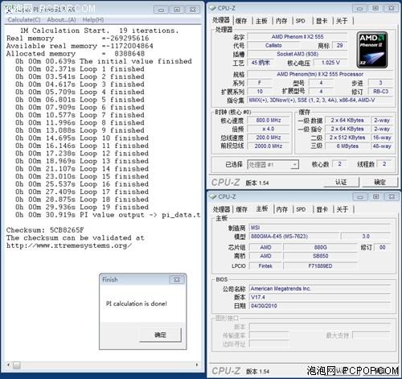Minimize the lower CPU-Z window
This screenshot has width=402, height=379.
(x=360, y=197)
